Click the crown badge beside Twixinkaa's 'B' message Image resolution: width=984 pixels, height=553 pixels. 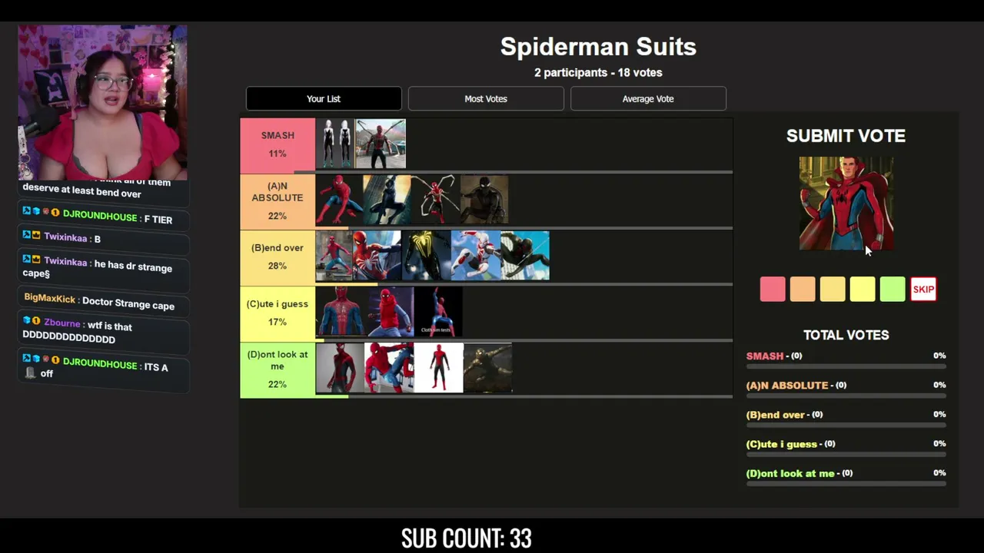(35, 235)
